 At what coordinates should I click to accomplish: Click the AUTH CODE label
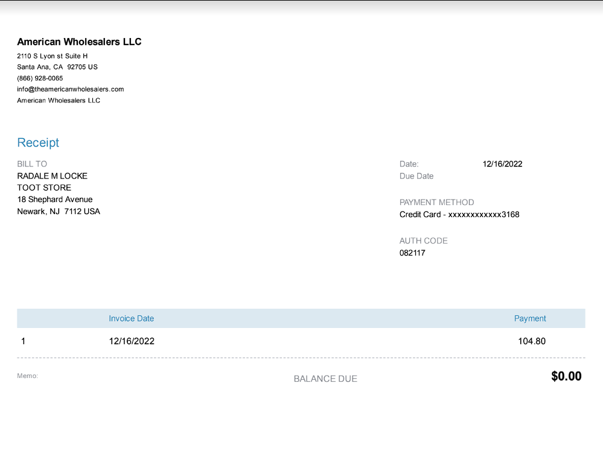[x=423, y=241]
